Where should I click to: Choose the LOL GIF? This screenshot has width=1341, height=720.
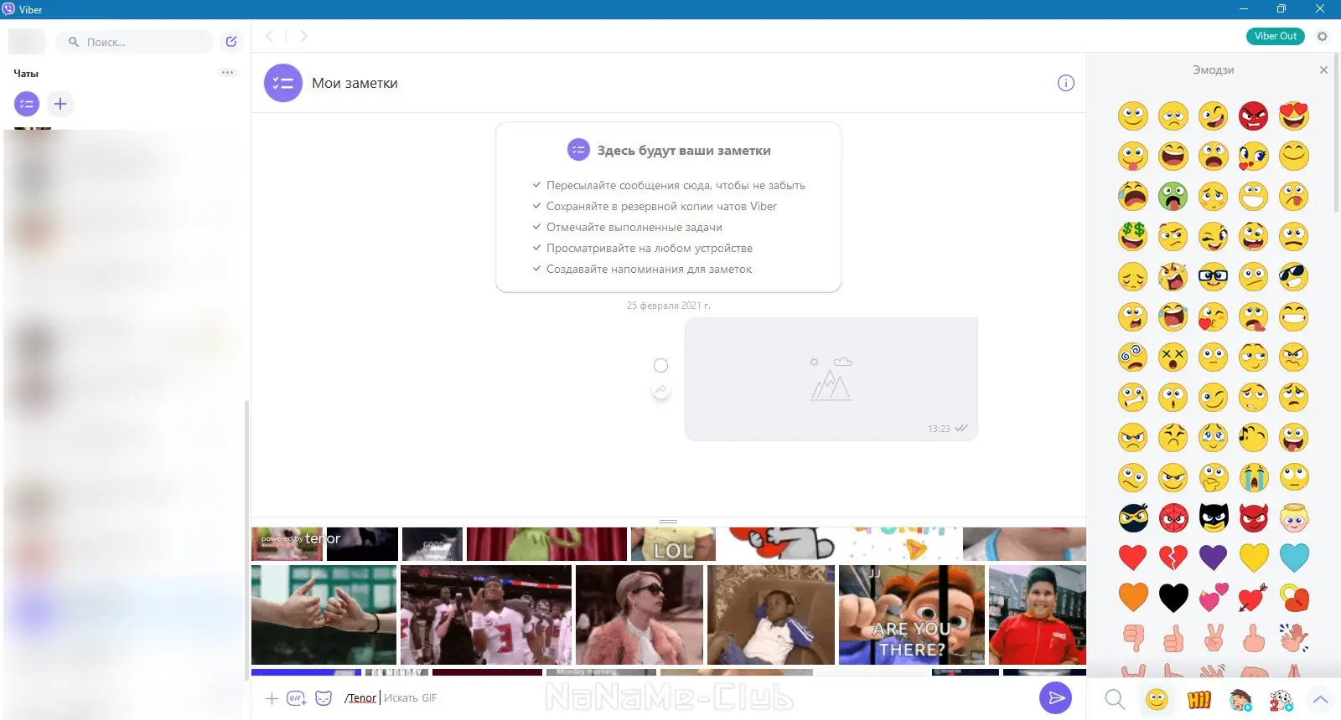pyautogui.click(x=673, y=544)
